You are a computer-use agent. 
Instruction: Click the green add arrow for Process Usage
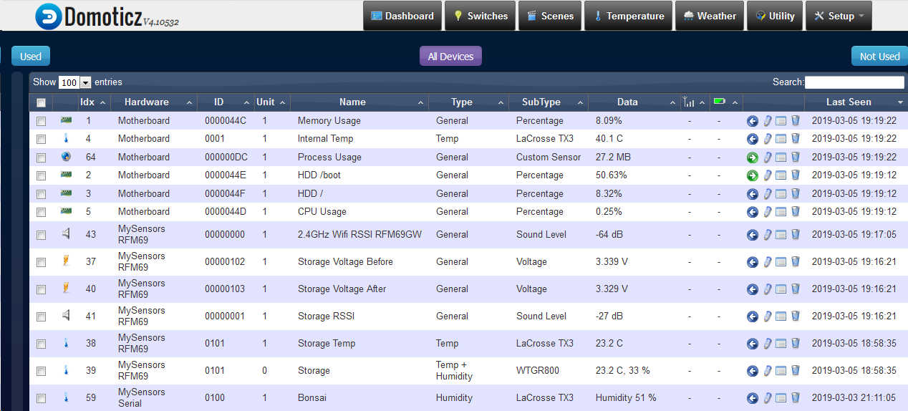752,158
